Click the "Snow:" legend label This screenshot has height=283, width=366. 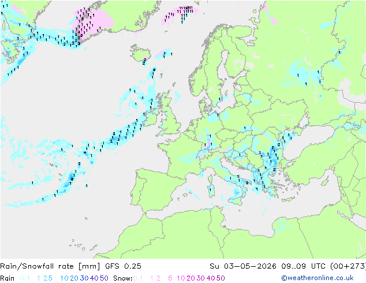123,278
